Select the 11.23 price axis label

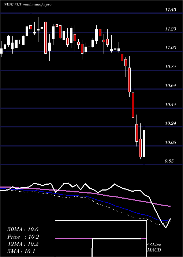[171, 29]
